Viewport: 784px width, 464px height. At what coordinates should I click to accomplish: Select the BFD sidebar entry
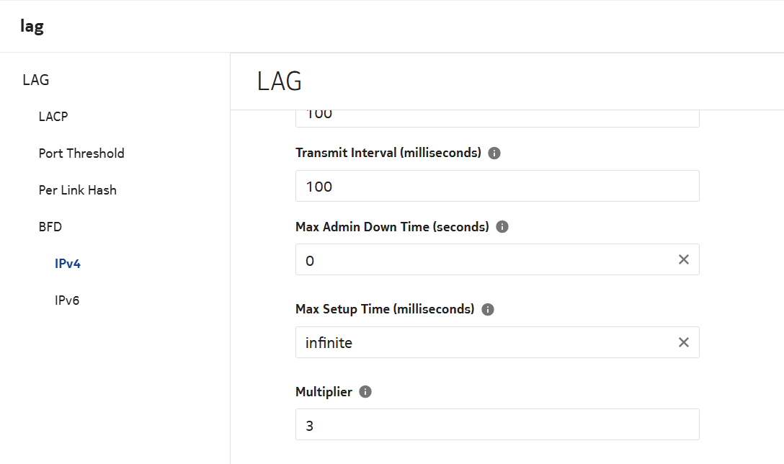pyautogui.click(x=50, y=227)
